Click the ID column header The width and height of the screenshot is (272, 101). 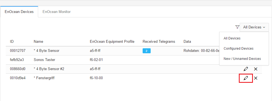pyautogui.click(x=12, y=42)
